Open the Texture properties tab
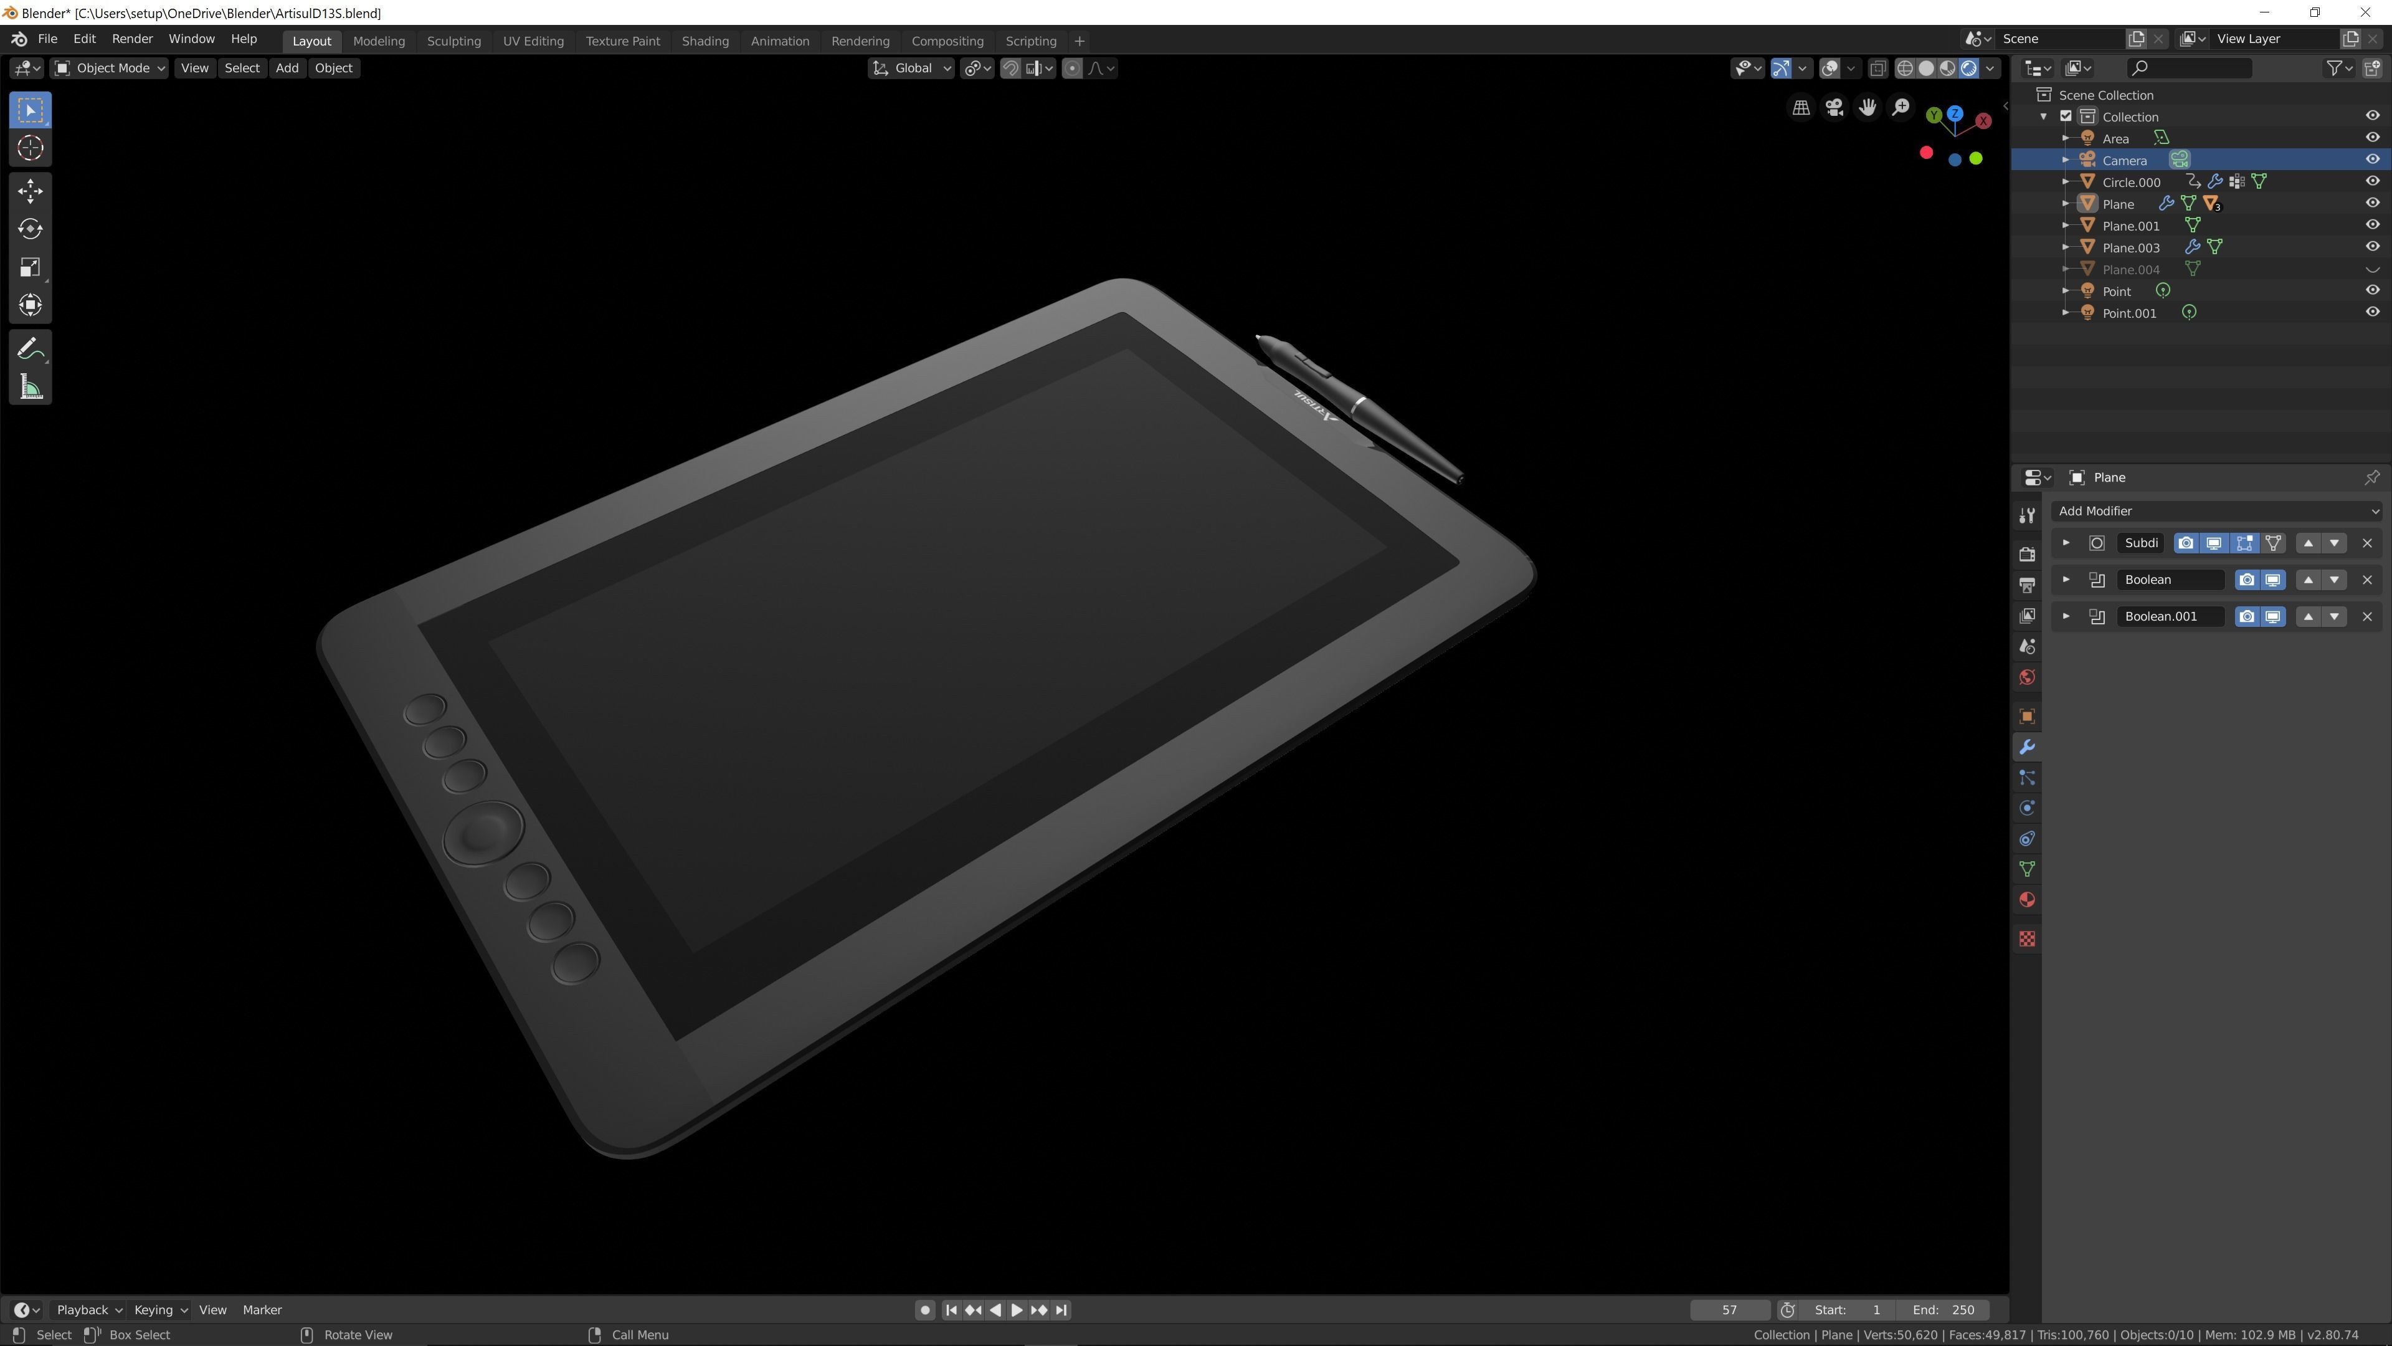 2027,939
